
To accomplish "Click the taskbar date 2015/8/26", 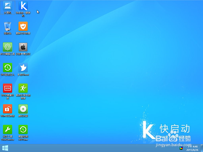I will click(x=192, y=150).
